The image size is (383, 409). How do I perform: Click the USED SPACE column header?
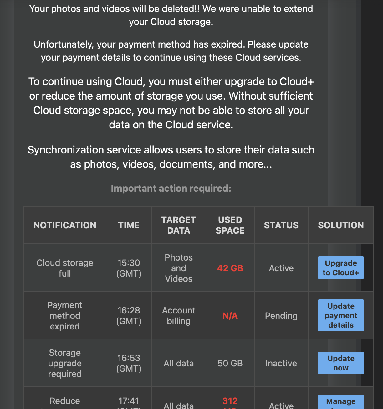click(230, 225)
